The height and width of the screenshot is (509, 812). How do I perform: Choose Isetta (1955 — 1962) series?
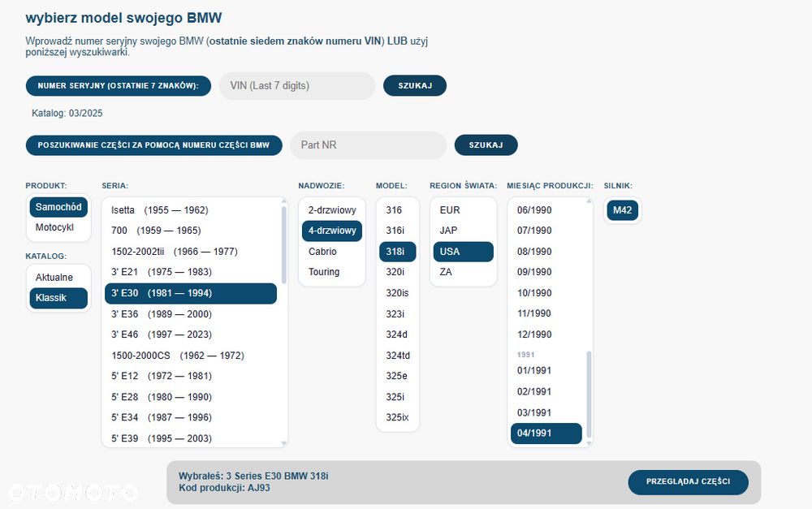pyautogui.click(x=191, y=210)
